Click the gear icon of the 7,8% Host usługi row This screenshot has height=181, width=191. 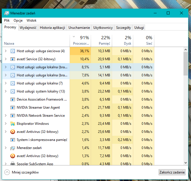point(13,75)
